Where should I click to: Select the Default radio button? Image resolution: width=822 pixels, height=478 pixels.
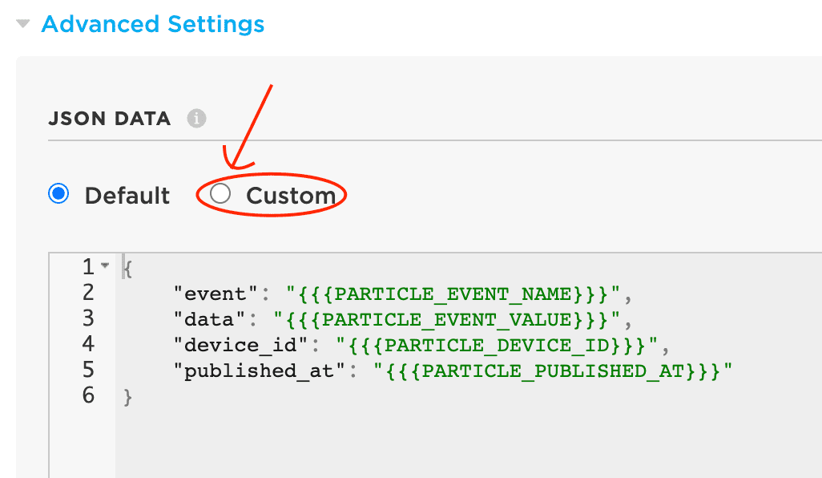pos(58,193)
